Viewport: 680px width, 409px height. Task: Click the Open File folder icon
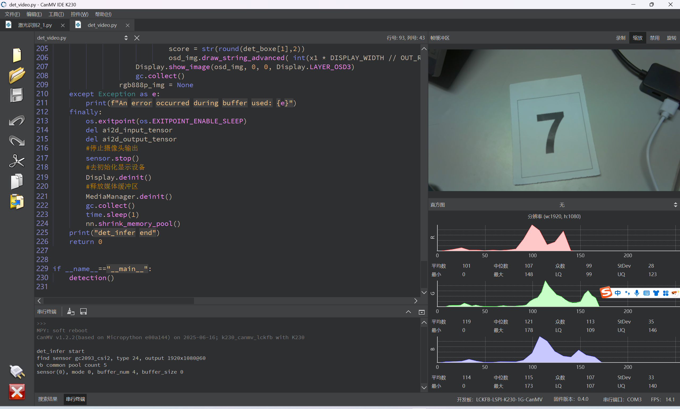click(17, 75)
